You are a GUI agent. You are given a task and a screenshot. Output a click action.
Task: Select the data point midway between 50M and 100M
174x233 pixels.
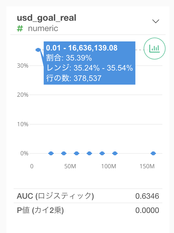pyautogui.click(x=89, y=153)
